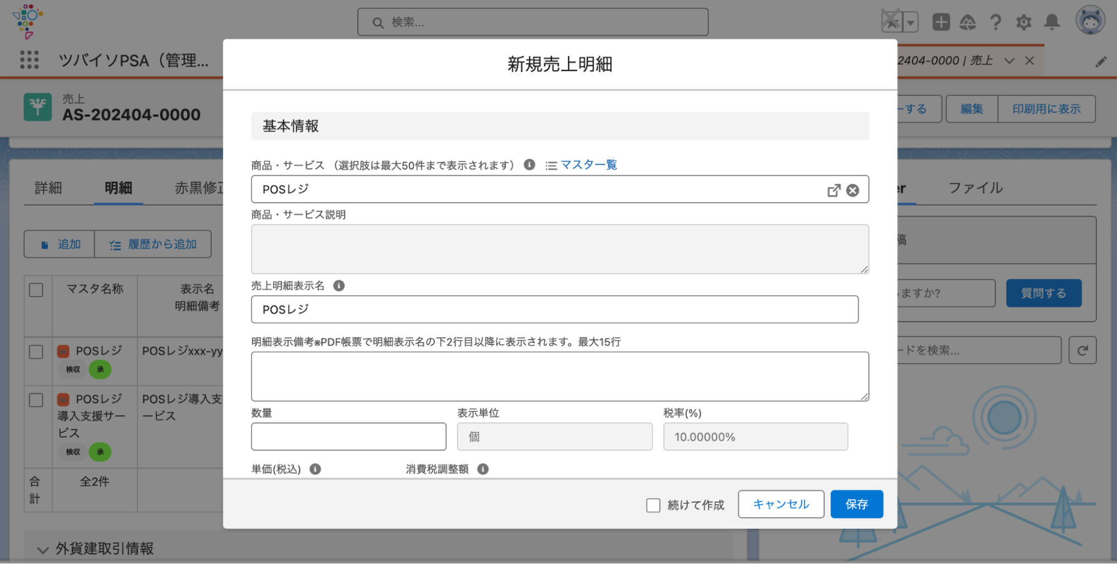Click the 売上明細表示名 input field
Screen dimensions: 1117x564
[554, 309]
